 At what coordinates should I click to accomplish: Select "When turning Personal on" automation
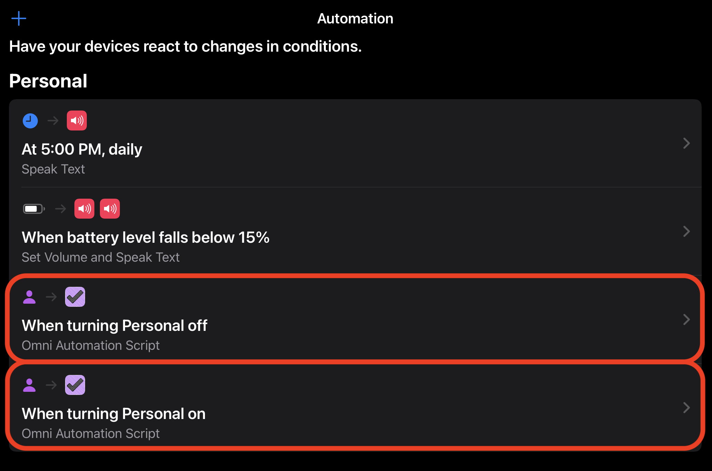[x=114, y=414]
